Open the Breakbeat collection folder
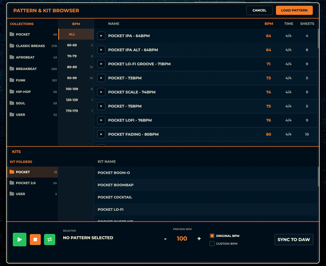Image resolution: width=326 pixels, height=266 pixels. (33, 69)
